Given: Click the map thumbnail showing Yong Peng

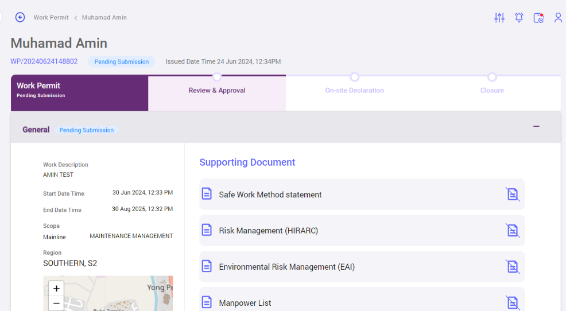Looking at the screenshot, I should [x=108, y=293].
